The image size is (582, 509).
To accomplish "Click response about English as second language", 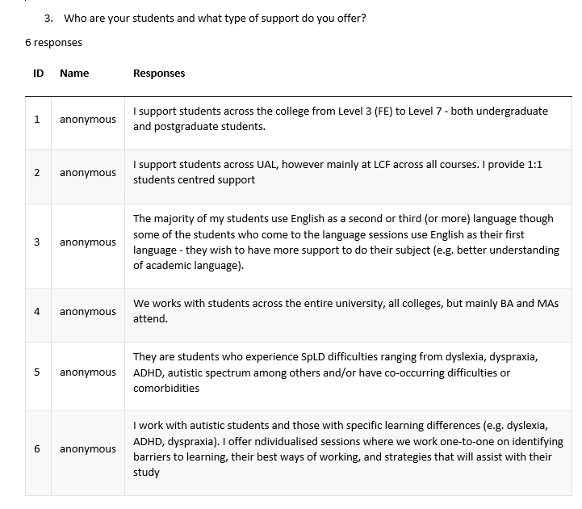I will pyautogui.click(x=346, y=242).
